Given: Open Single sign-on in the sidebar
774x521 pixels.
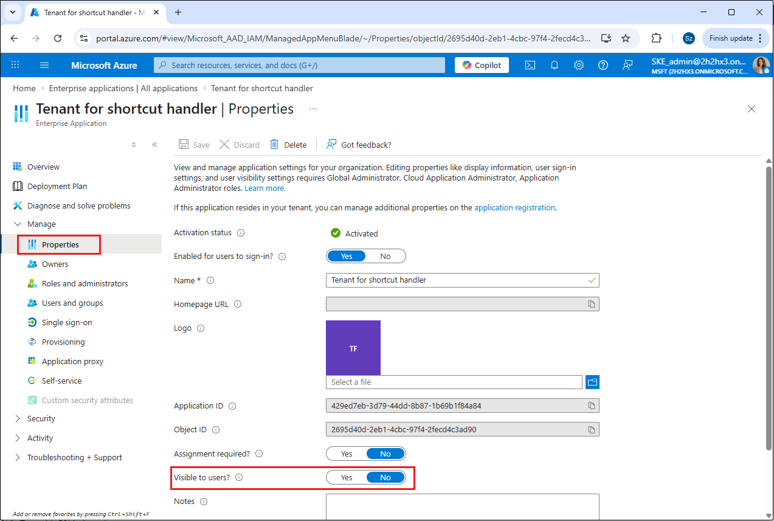Looking at the screenshot, I should click(x=67, y=322).
